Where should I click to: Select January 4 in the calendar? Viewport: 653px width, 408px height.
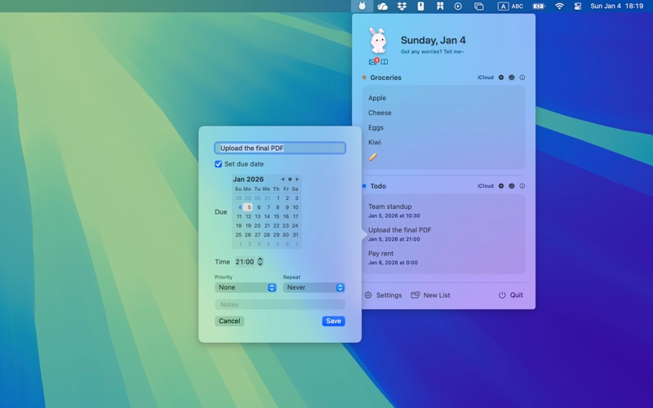pos(239,207)
